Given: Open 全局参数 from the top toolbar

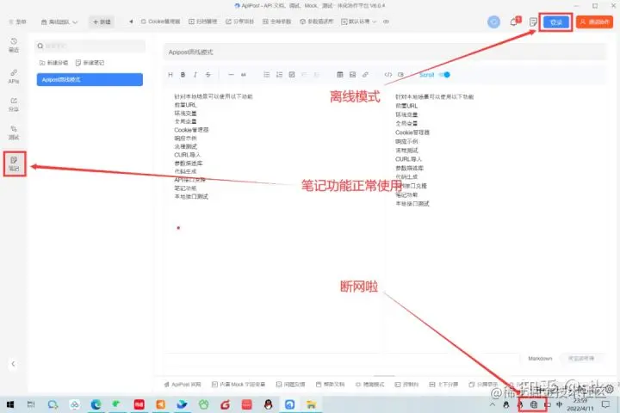Looking at the screenshot, I should click(276, 22).
